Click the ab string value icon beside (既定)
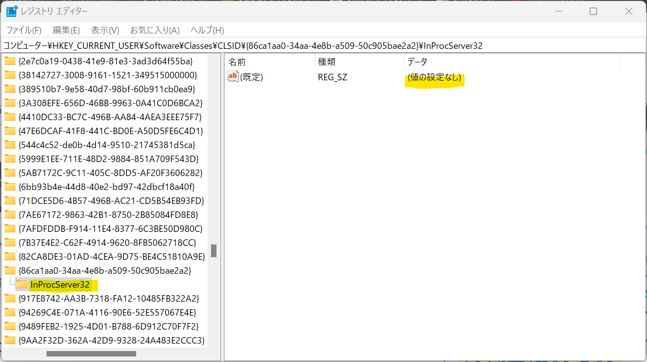647x362 pixels. tap(232, 76)
